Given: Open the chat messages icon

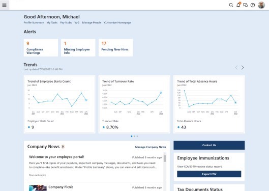Looking at the screenshot, I should 245,5.
